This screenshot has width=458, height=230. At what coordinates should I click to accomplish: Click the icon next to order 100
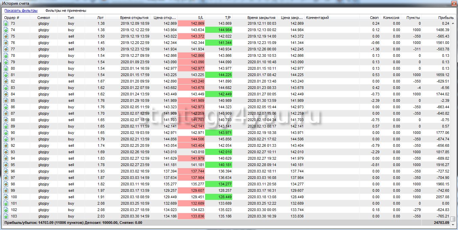6,197
